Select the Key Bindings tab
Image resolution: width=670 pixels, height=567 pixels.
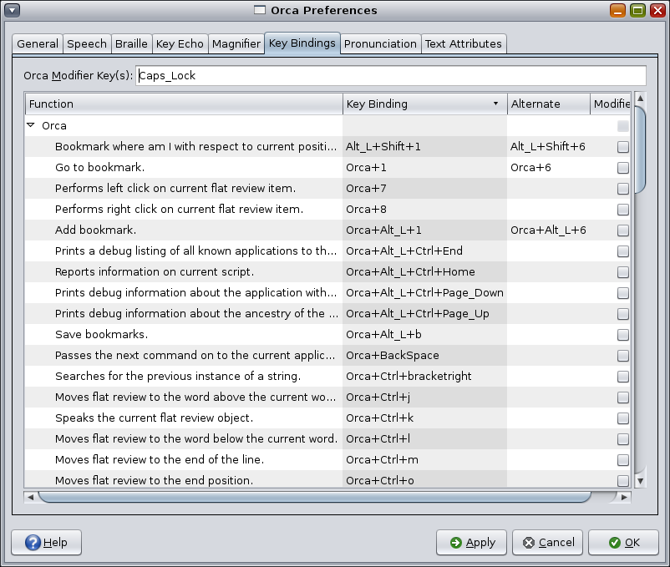pyautogui.click(x=302, y=43)
